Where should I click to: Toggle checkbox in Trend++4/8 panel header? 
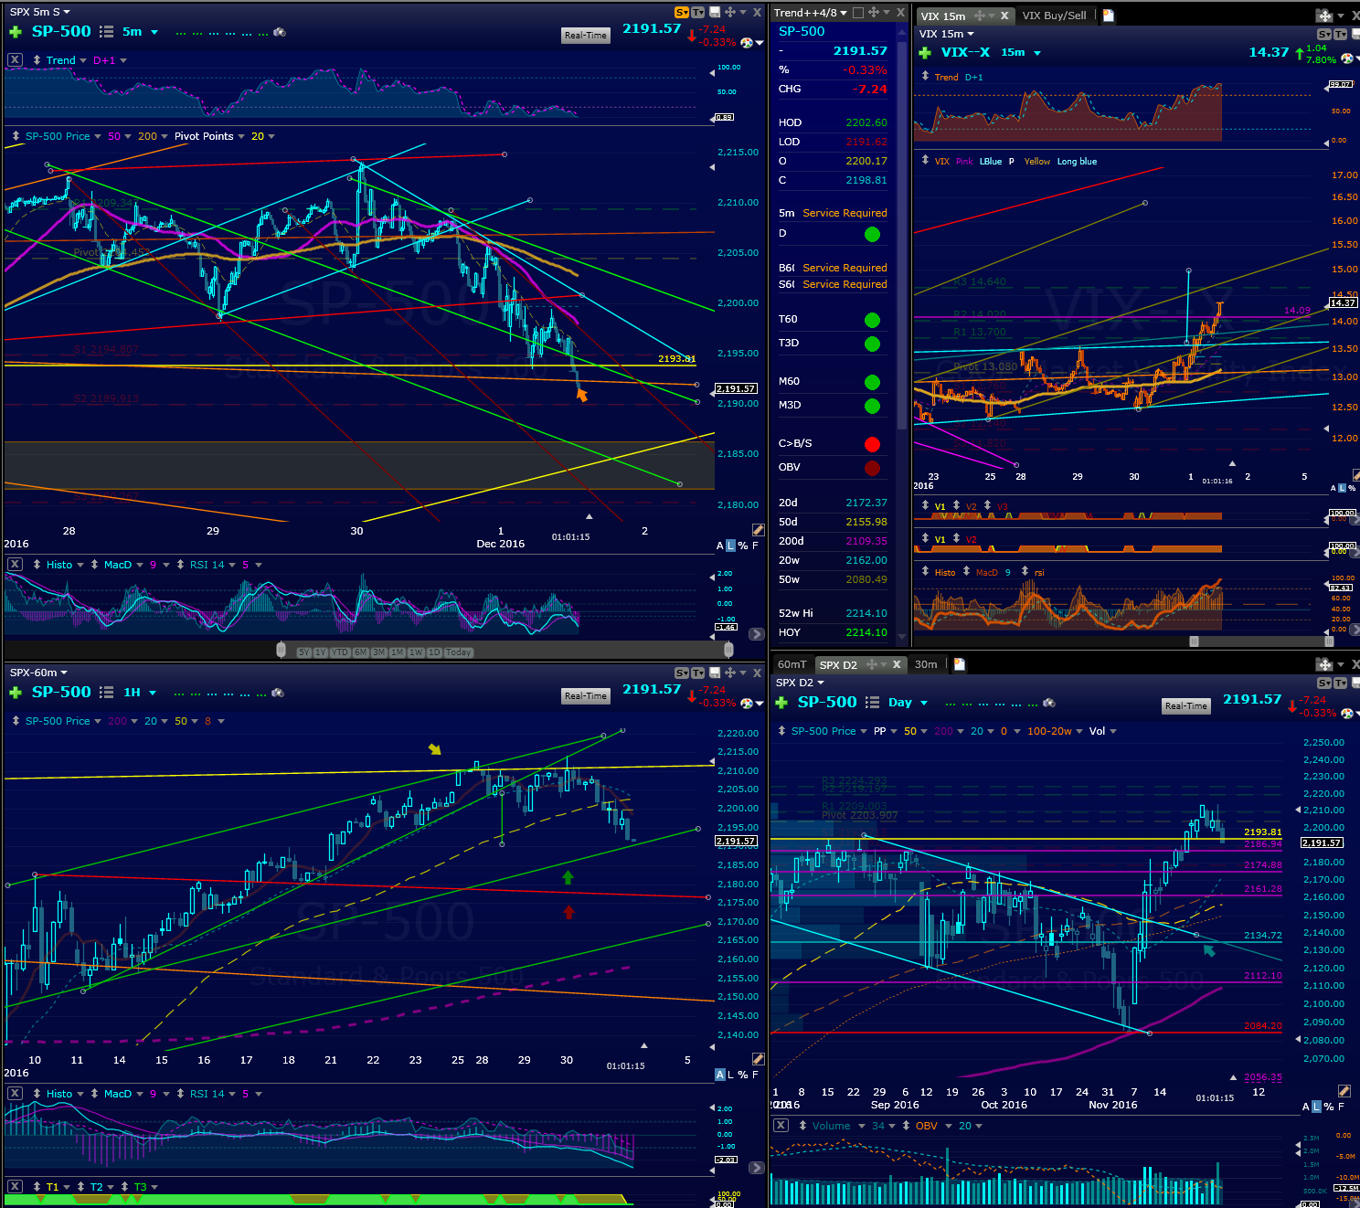858,13
